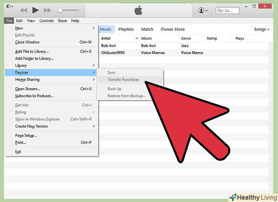This screenshot has height=202, width=278.
Task: Open the File menu
Action: 9,21
